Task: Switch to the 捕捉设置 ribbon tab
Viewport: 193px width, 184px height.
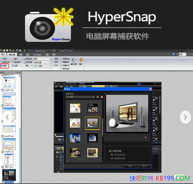Action: pyautogui.click(x=12, y=55)
